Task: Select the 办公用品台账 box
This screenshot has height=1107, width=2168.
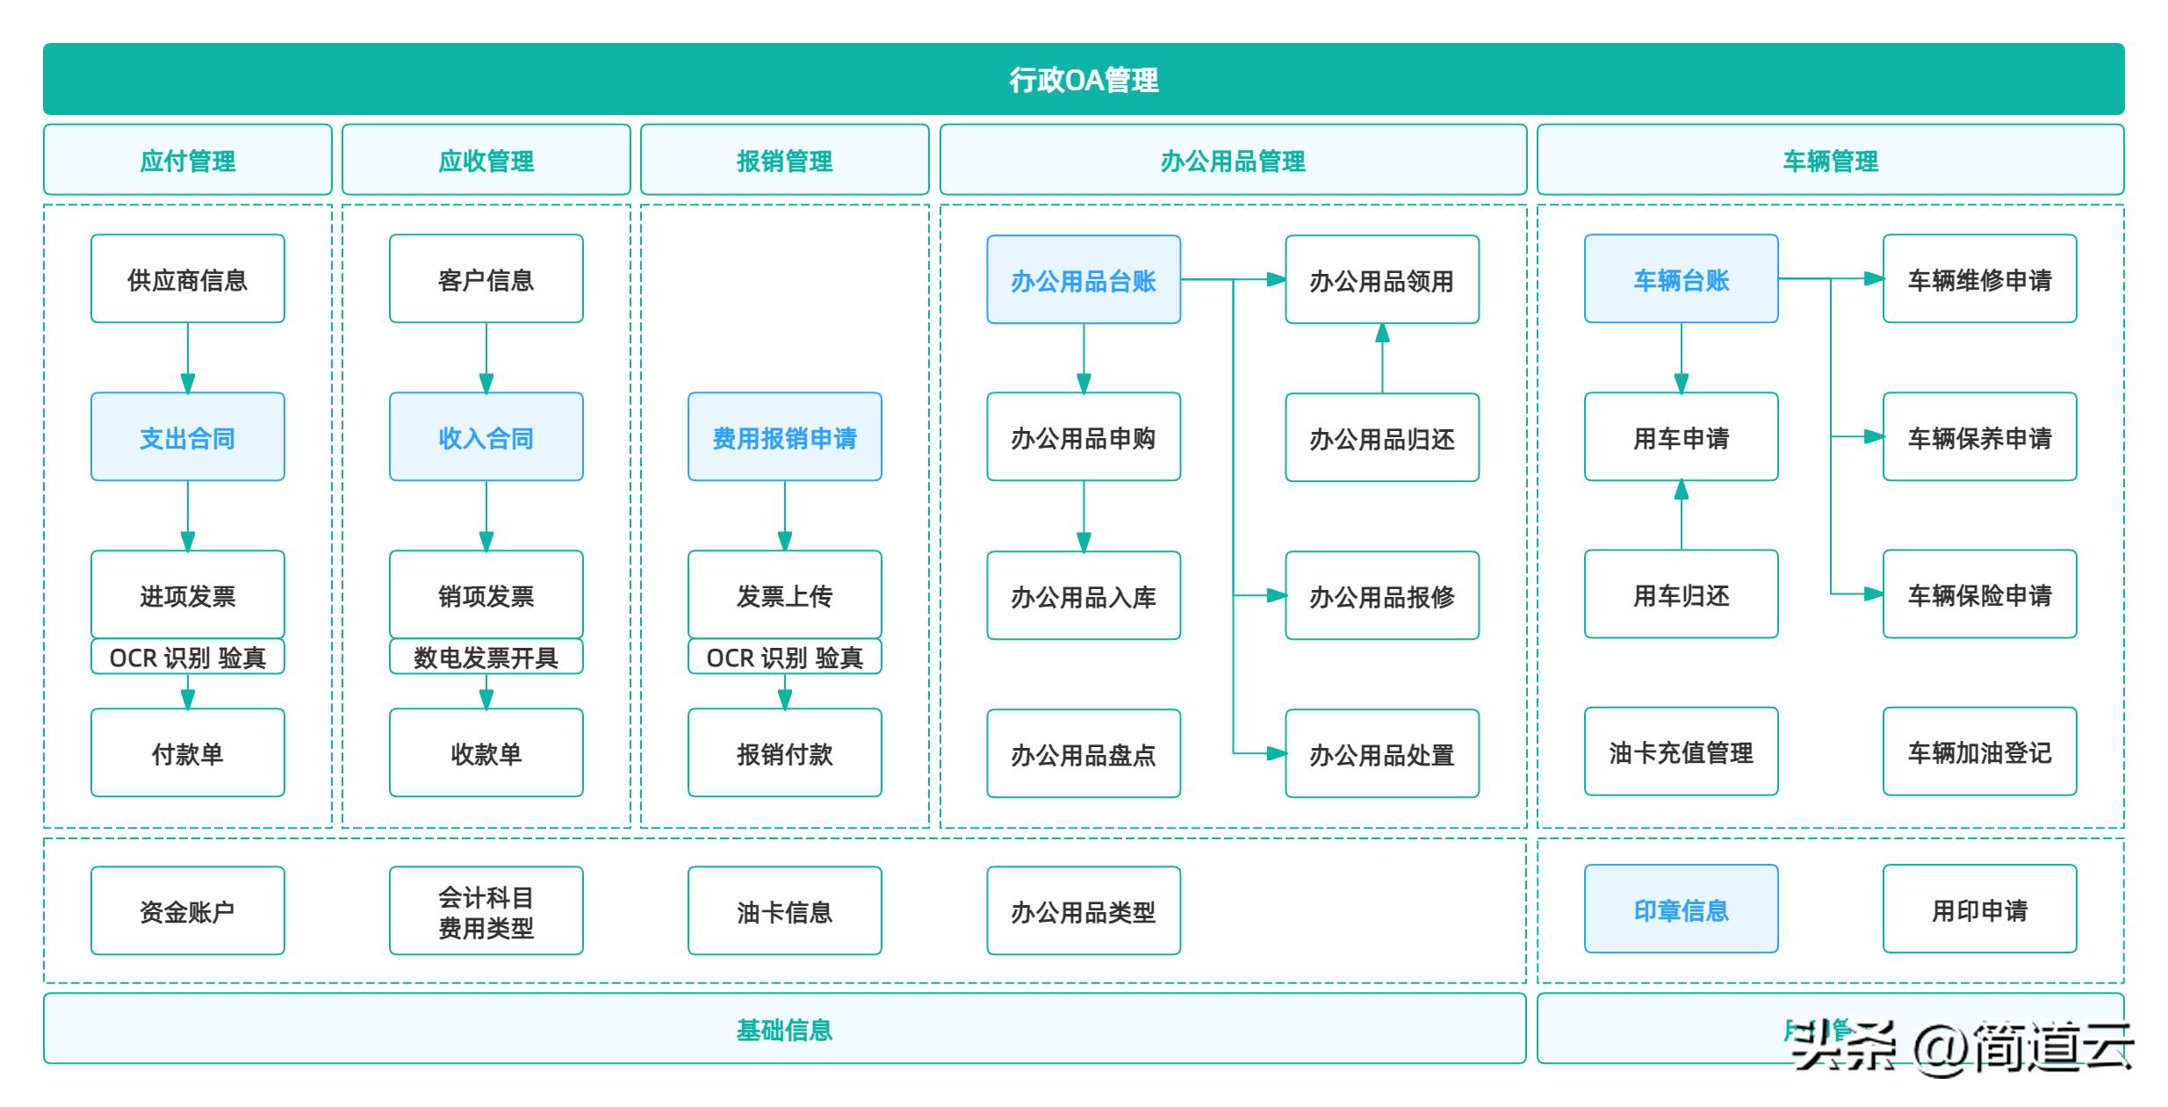Action: click(1083, 279)
